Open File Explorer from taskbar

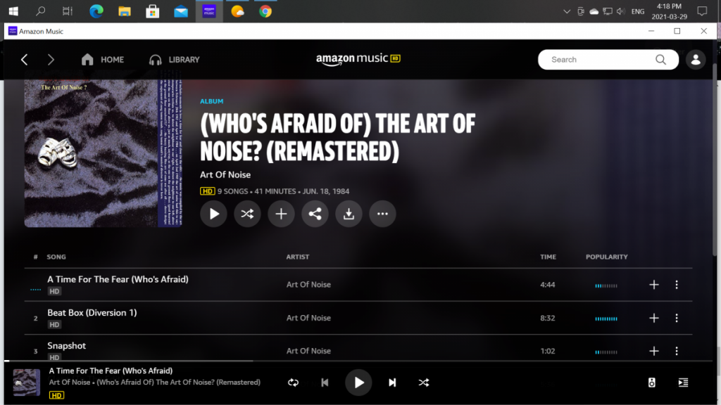pyautogui.click(x=124, y=11)
